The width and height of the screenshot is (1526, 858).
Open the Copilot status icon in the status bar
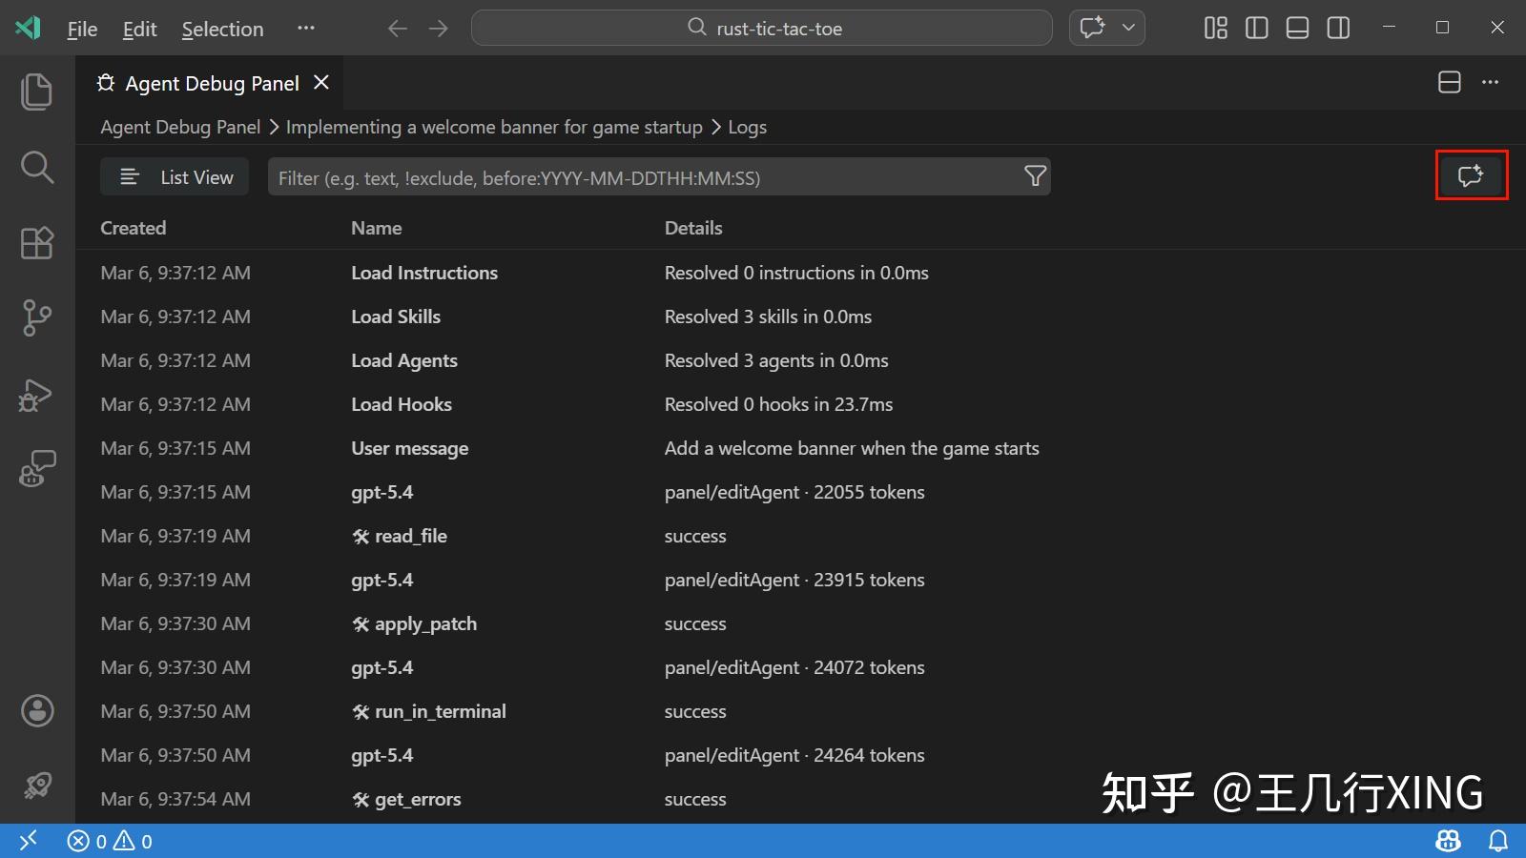1448,841
